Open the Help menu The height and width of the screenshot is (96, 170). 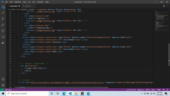coord(47,2)
